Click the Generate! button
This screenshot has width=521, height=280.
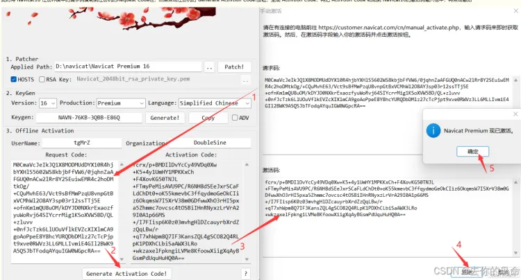tap(165, 118)
